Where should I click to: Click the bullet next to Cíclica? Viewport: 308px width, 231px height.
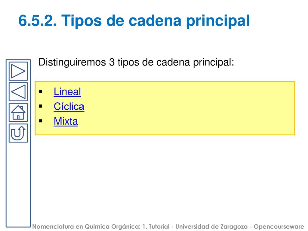click(x=41, y=106)
